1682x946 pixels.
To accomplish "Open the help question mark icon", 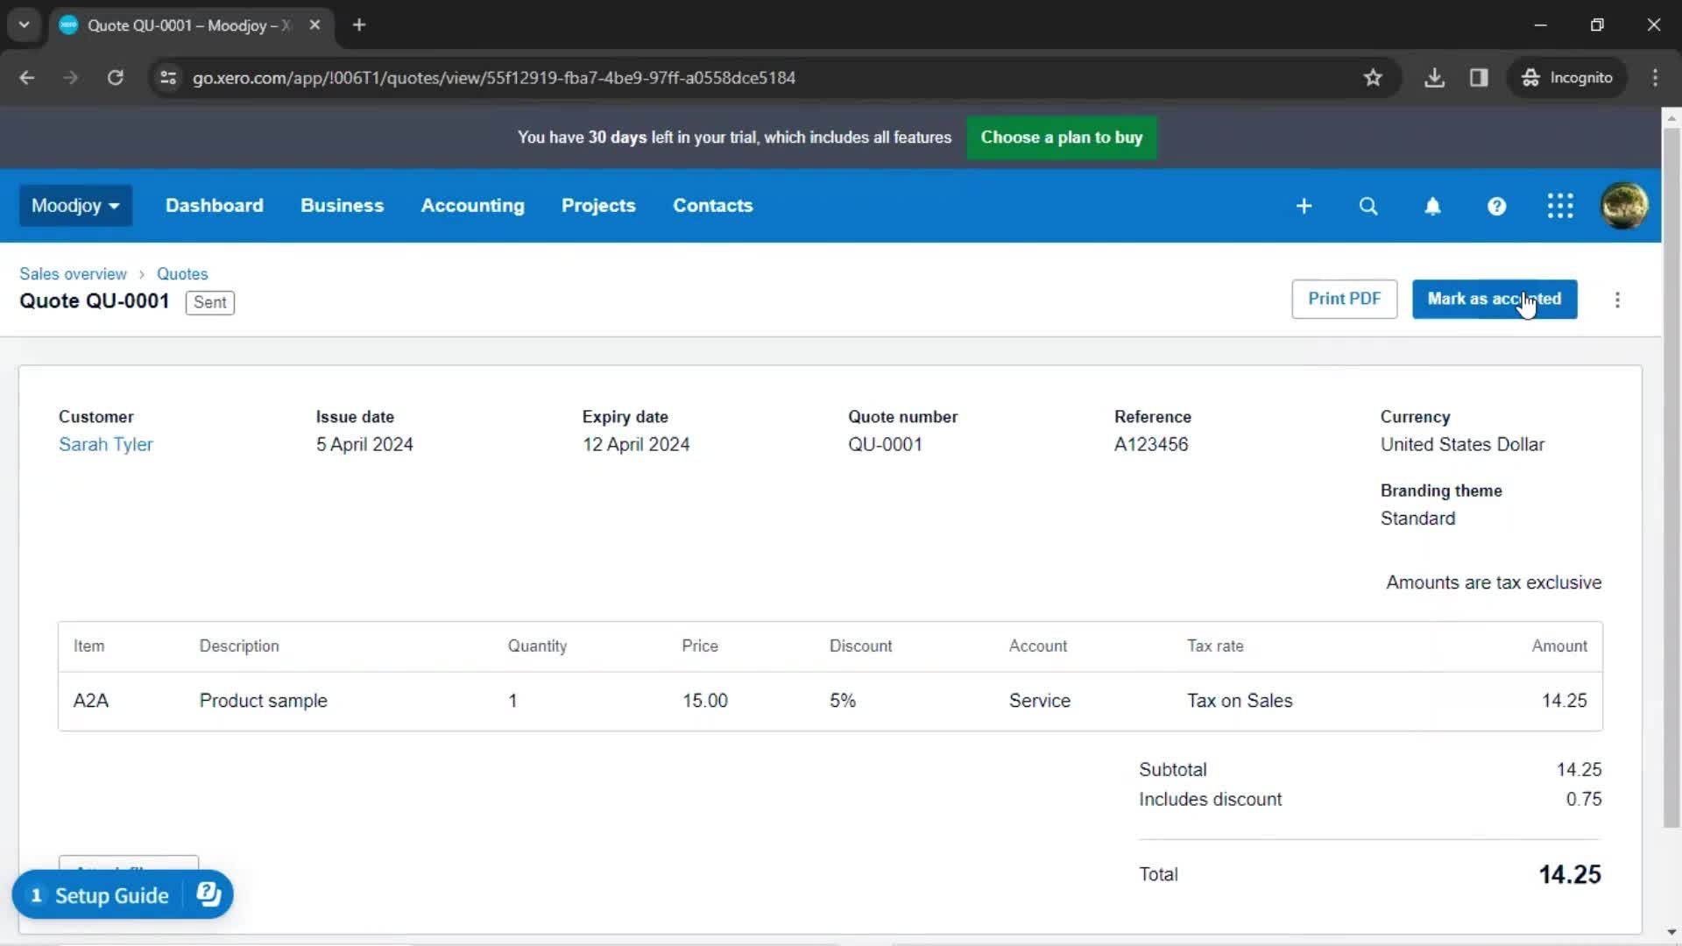I will [1496, 206].
